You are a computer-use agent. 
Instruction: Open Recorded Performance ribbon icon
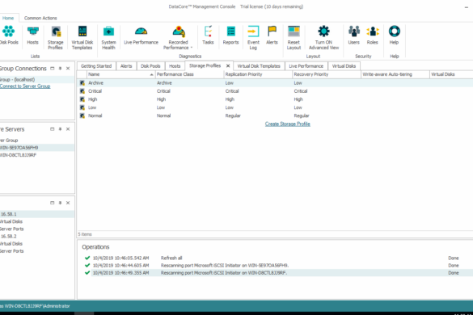point(178,37)
